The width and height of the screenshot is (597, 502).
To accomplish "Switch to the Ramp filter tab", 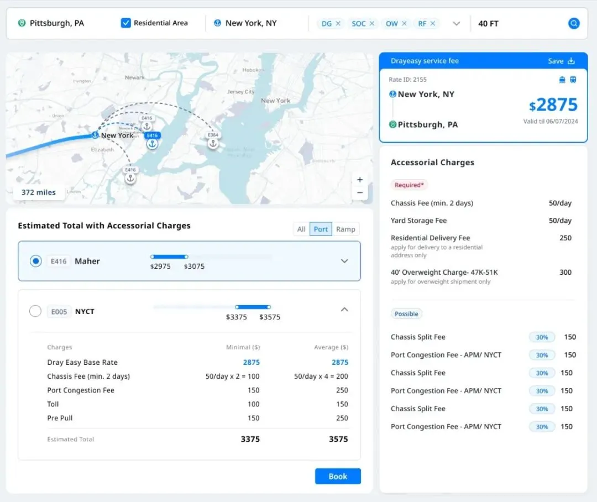I will (x=345, y=229).
